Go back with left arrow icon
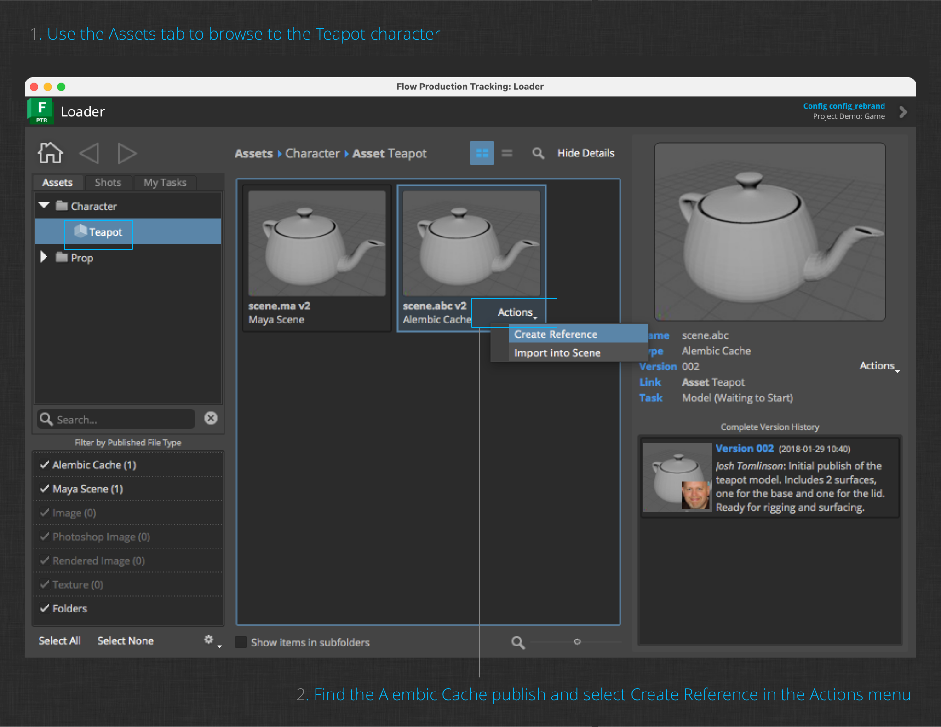 [89, 153]
